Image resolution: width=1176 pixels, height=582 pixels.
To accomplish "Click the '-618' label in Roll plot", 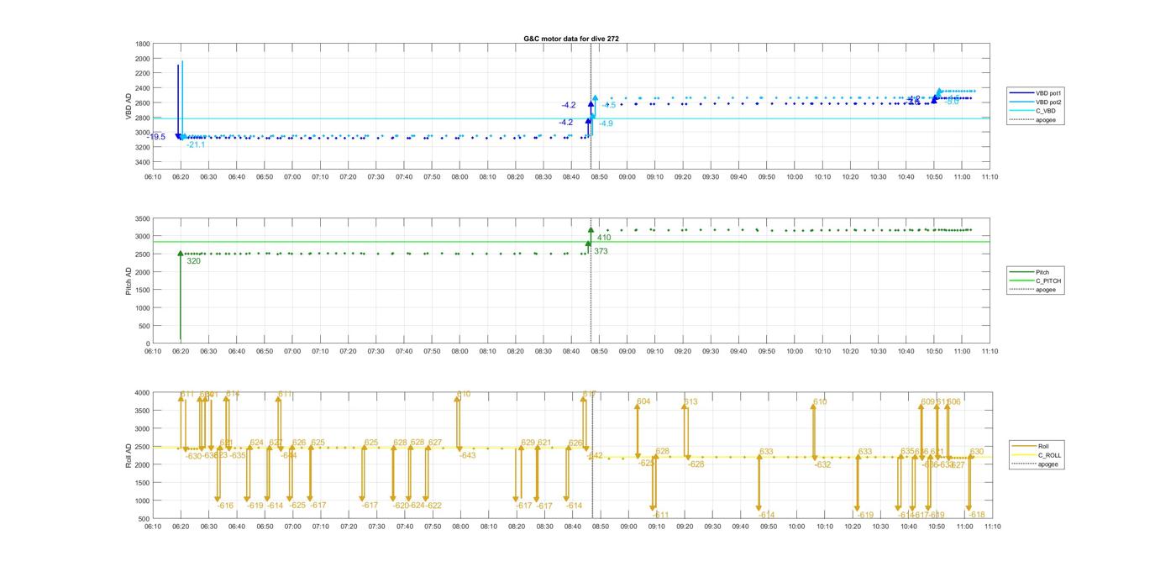I will 977,515.
